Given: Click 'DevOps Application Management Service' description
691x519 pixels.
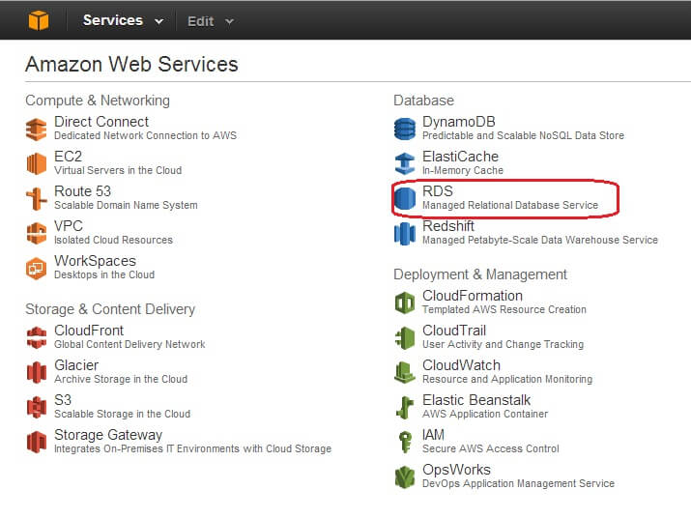Looking at the screenshot, I should [x=518, y=484].
